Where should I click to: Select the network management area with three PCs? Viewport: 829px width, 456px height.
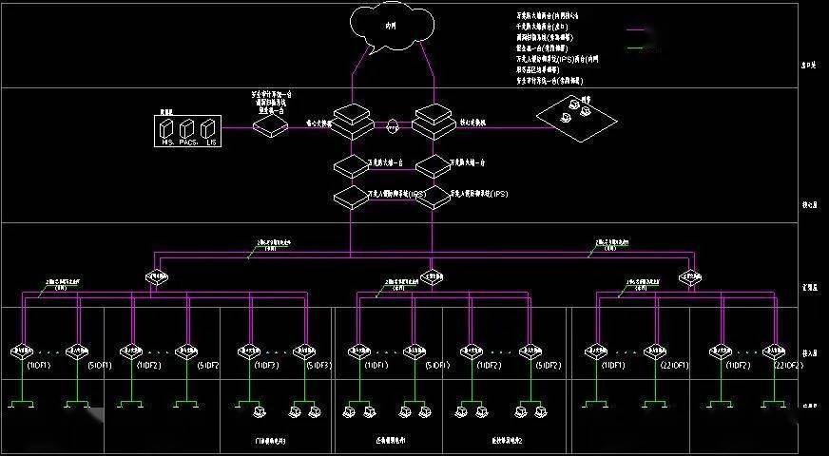click(577, 120)
